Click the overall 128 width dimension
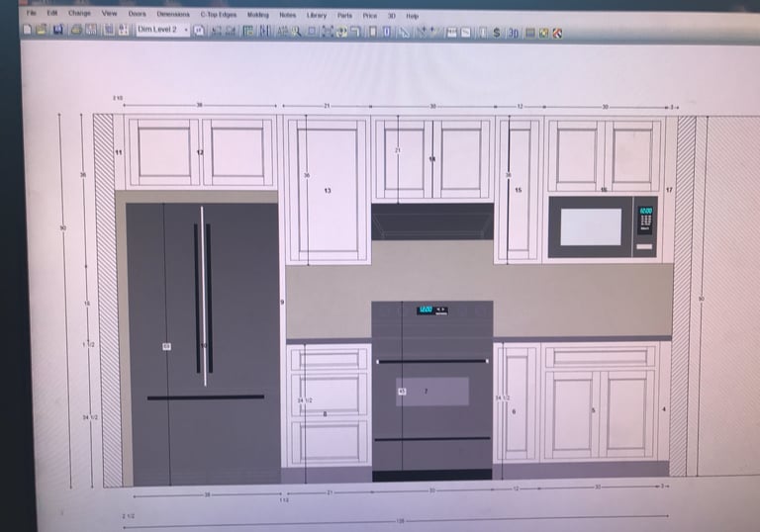 coord(401,521)
